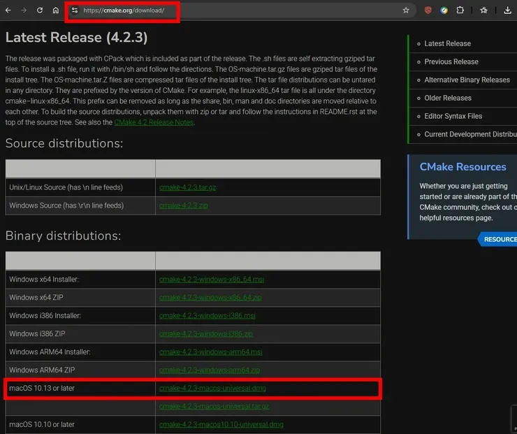
Task: Open the red shield extension icon
Action: [428, 10]
